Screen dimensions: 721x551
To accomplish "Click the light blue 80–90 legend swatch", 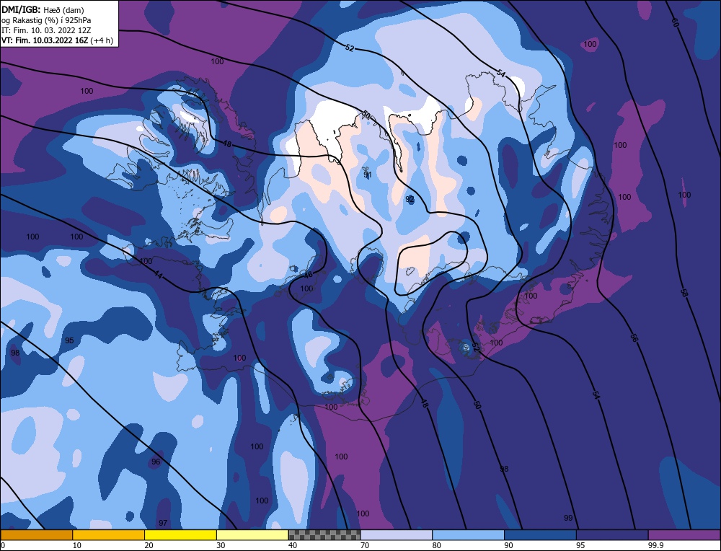I will (x=468, y=534).
